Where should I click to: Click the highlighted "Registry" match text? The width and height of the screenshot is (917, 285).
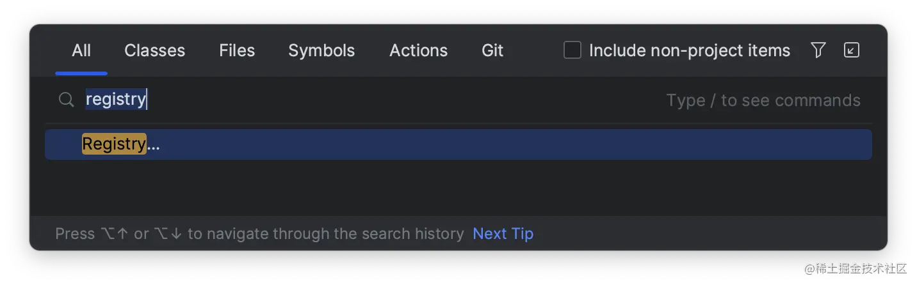coord(114,144)
